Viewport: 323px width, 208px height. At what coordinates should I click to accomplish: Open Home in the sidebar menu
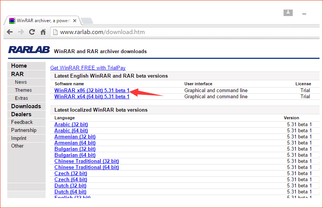[19, 66]
